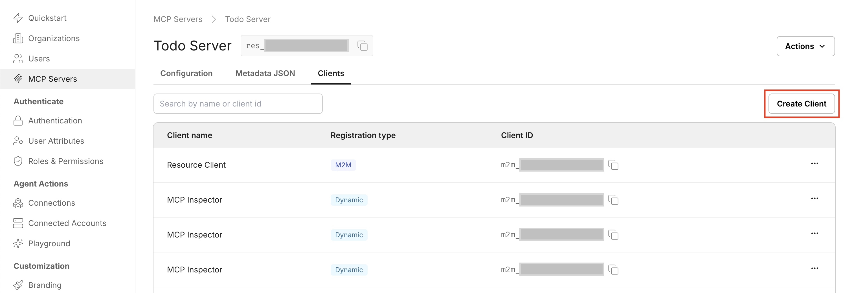
Task: Copy the first MCP Inspector client ID
Action: coord(614,199)
